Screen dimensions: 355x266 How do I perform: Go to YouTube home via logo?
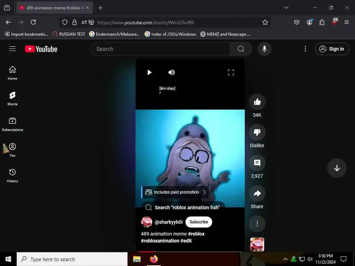click(41, 49)
